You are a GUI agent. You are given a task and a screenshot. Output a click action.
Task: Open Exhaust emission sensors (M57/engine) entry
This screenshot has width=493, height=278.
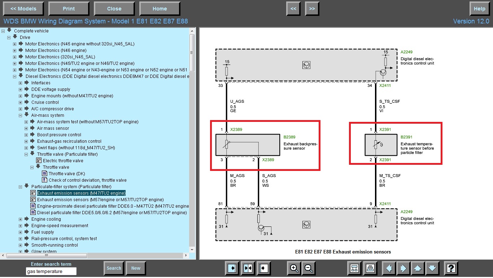[100, 199]
